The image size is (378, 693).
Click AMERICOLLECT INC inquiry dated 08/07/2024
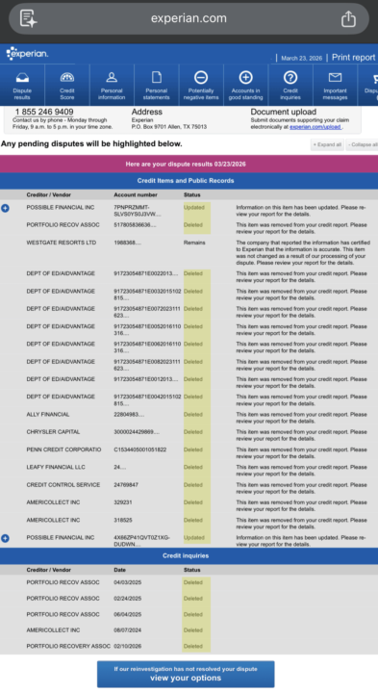pyautogui.click(x=128, y=630)
